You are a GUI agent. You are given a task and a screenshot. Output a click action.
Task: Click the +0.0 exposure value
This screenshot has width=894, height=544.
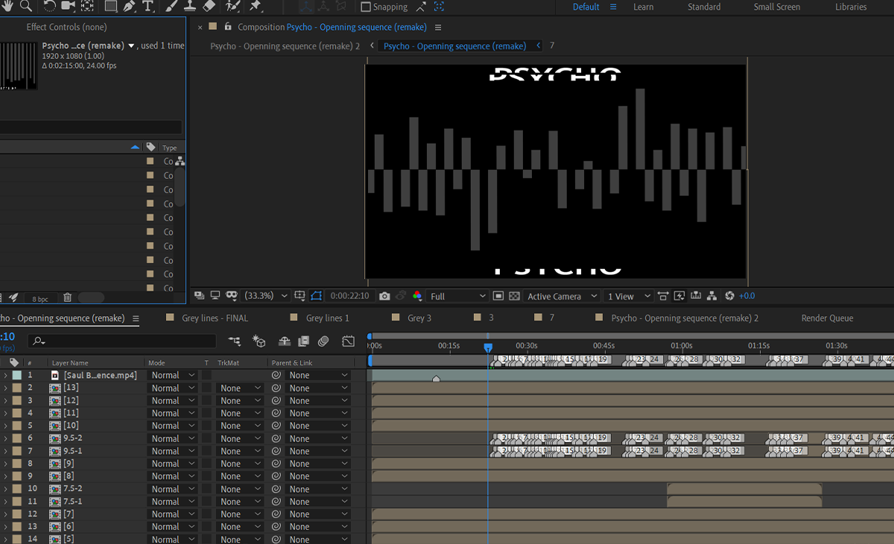tap(747, 296)
